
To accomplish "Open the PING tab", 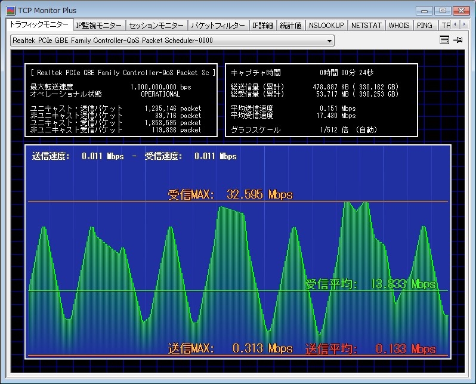I will click(425, 26).
